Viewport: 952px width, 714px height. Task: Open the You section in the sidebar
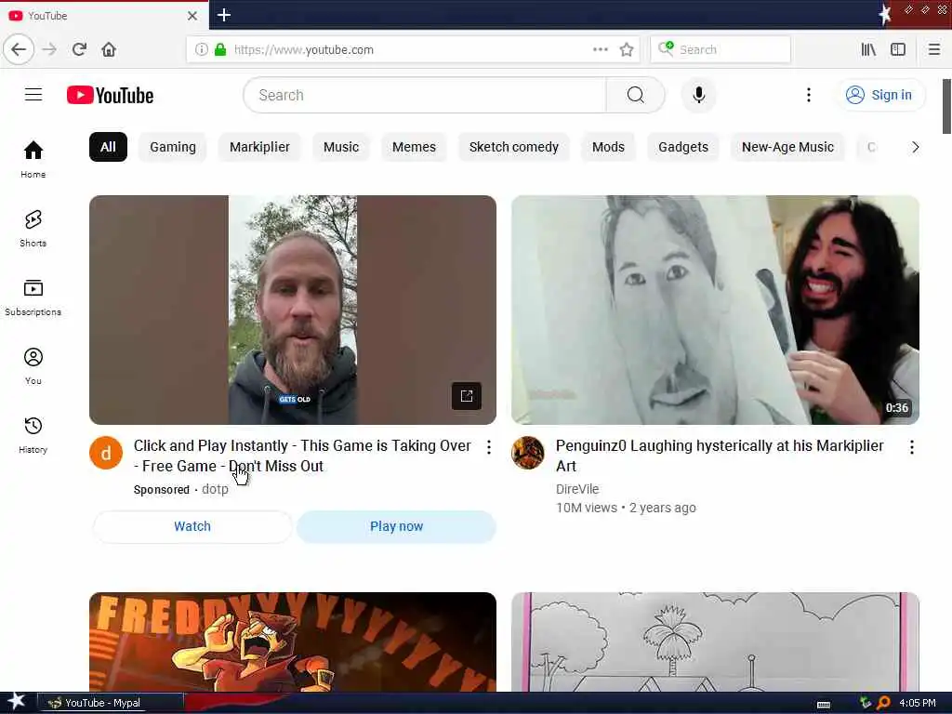[x=33, y=366]
